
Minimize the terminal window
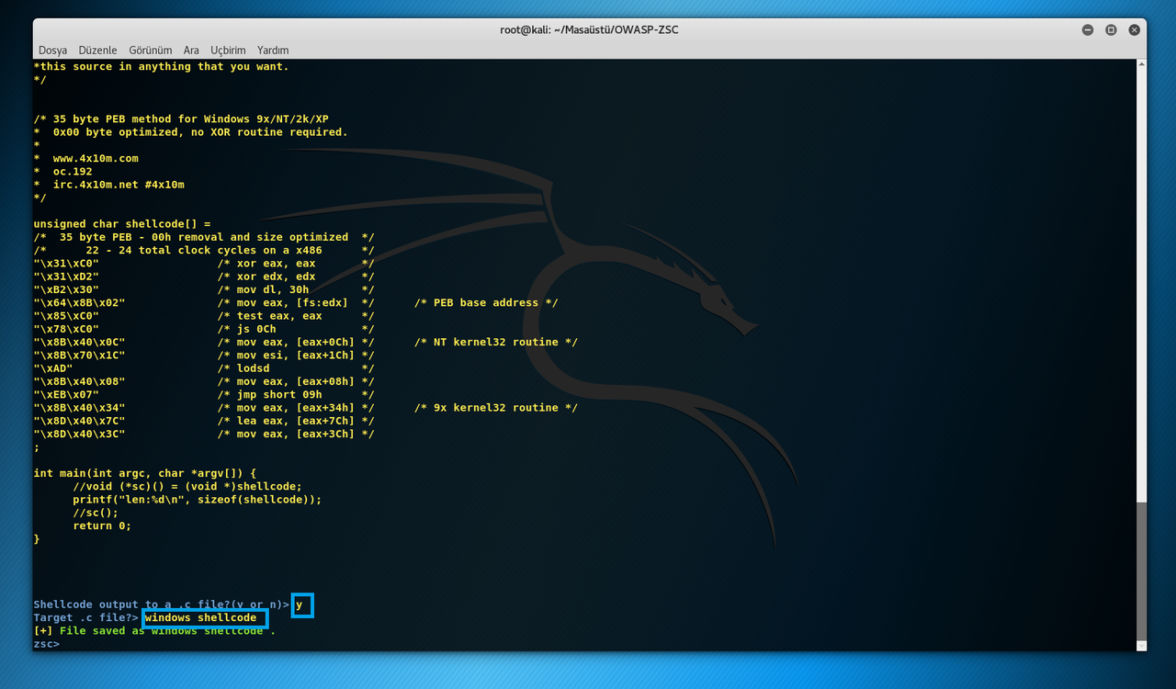1088,29
